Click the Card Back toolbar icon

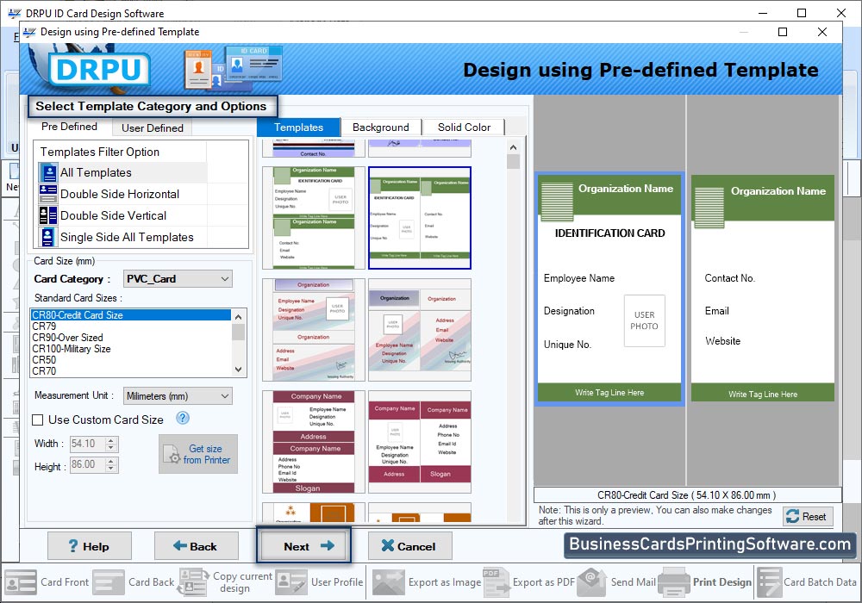click(109, 582)
